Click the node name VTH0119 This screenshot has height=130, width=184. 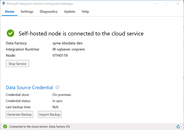[60, 55]
